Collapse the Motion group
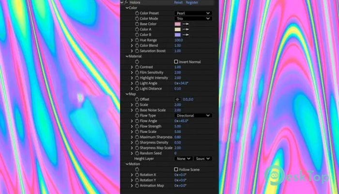The image size is (339, 194). [x=127, y=164]
